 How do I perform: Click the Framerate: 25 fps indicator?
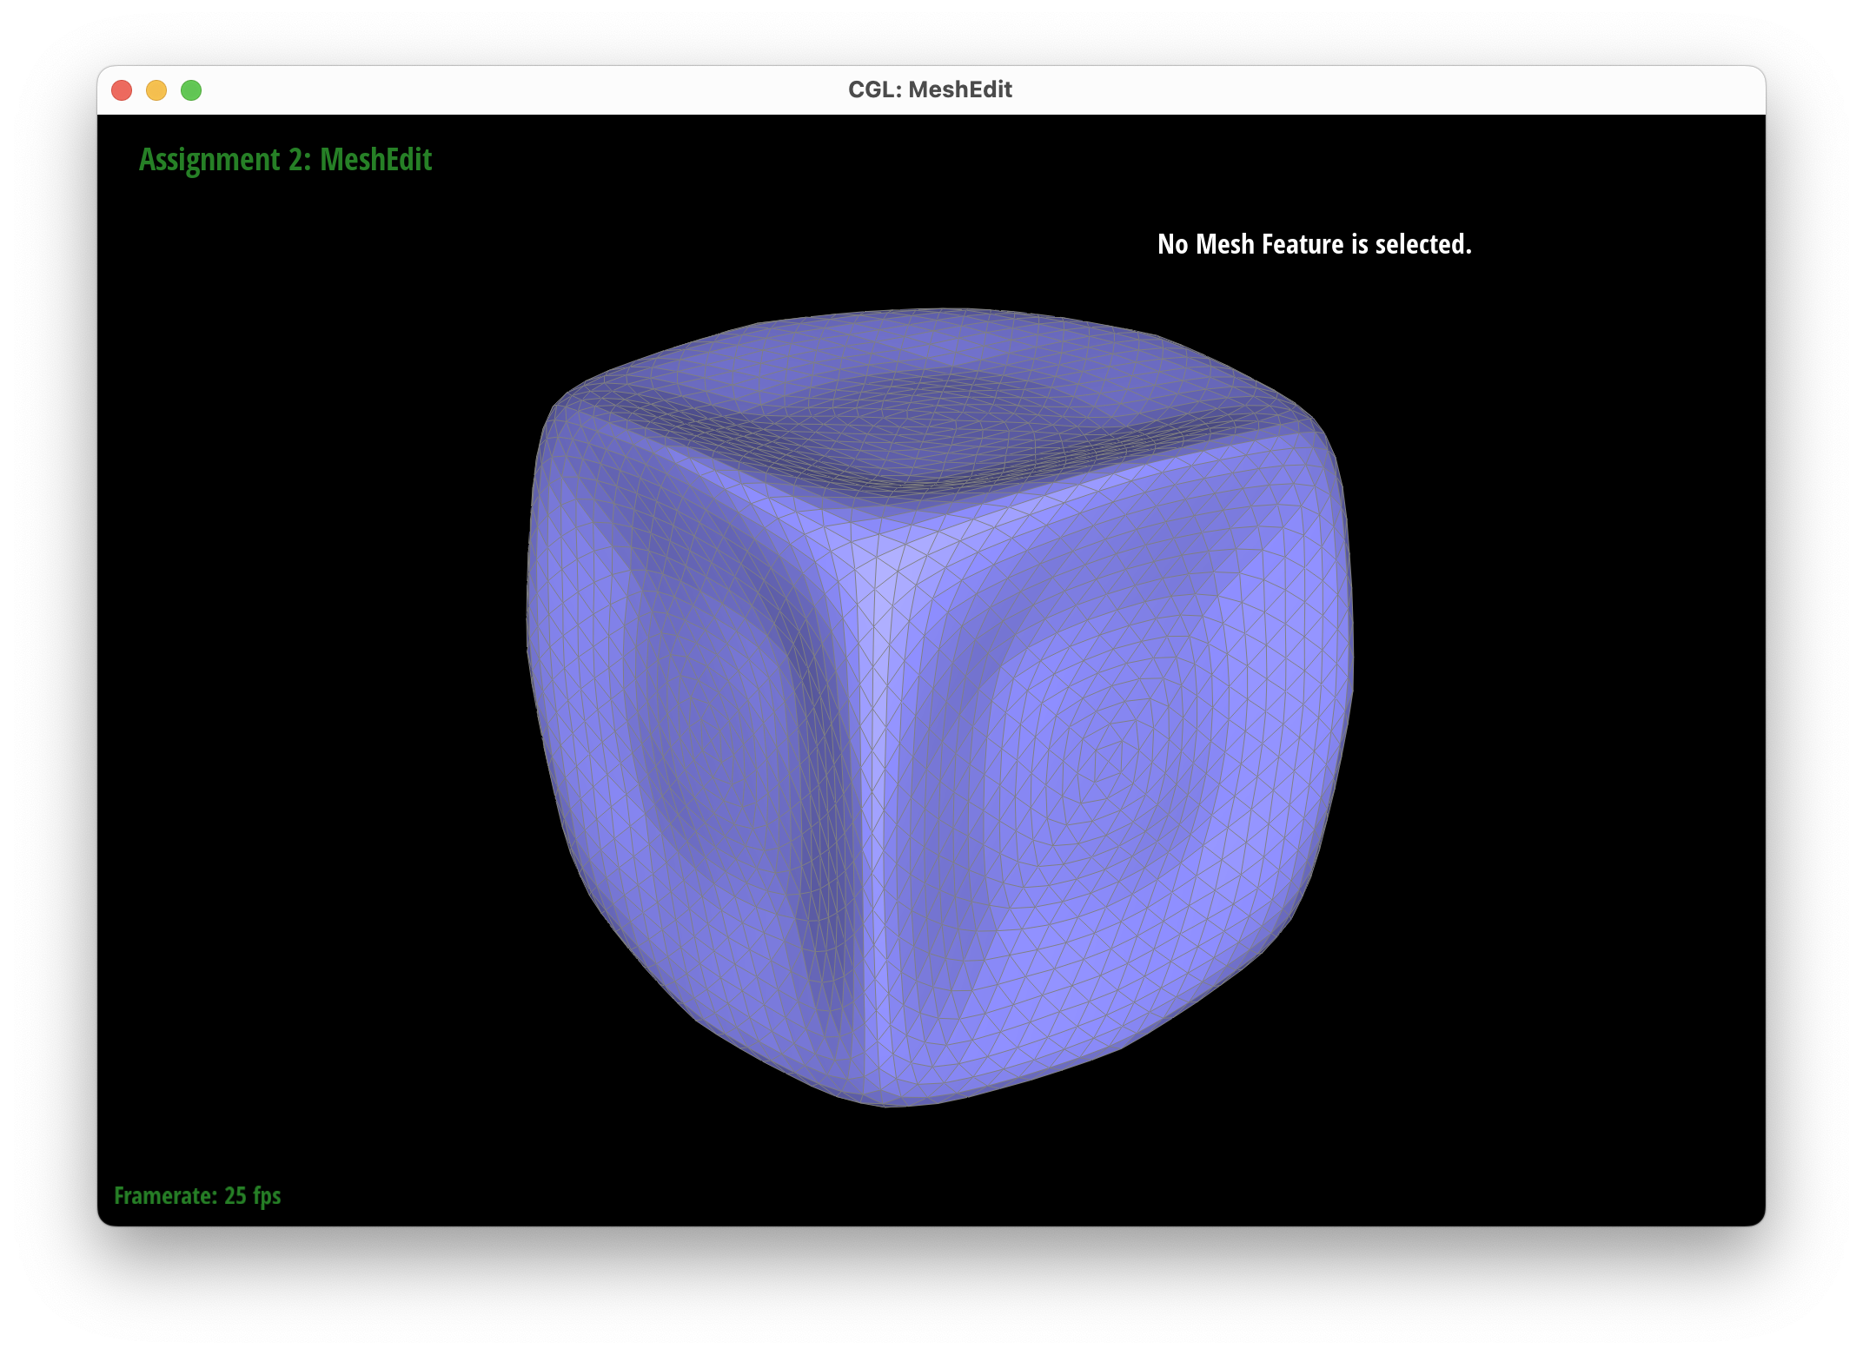pyautogui.click(x=196, y=1196)
